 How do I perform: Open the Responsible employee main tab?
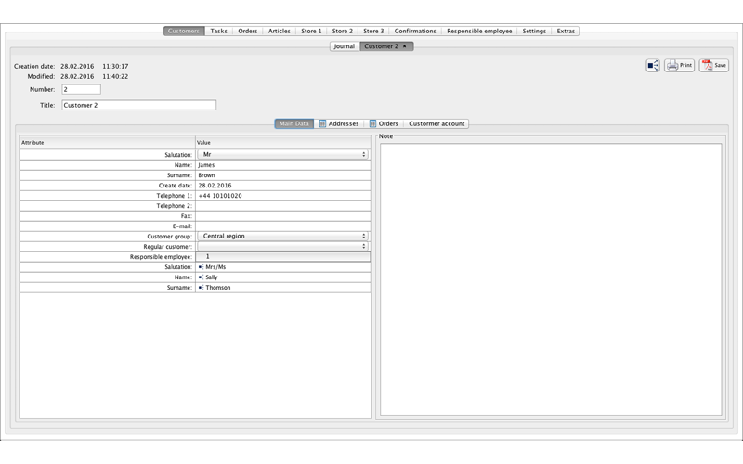click(x=479, y=31)
